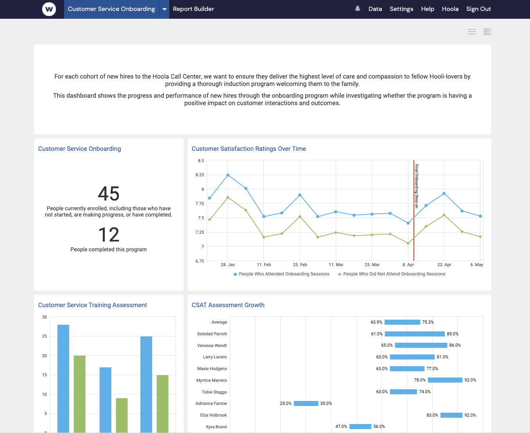
Task: Toggle visibility of the Average row bar
Action: [x=402, y=322]
